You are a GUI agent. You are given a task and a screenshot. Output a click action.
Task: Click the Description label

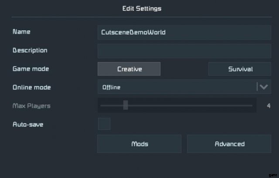[x=30, y=50]
